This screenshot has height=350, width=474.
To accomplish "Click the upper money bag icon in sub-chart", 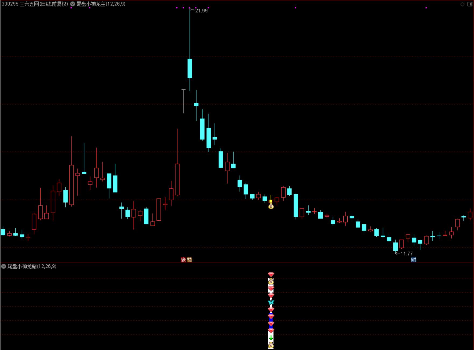I will click(271, 282).
